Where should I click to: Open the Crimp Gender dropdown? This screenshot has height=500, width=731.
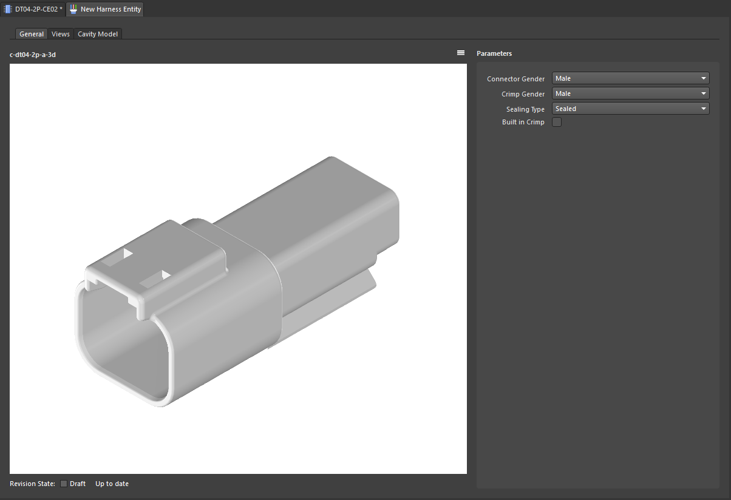pos(630,93)
